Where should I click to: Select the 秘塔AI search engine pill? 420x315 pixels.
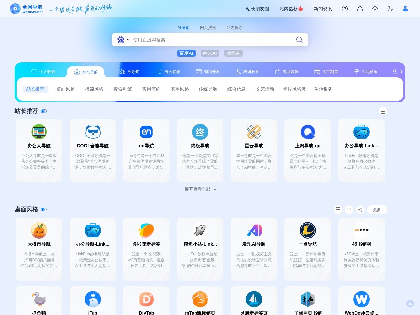click(x=233, y=53)
